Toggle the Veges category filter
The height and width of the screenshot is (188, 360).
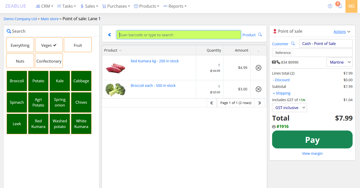coord(49,45)
